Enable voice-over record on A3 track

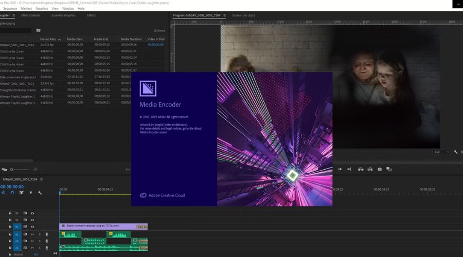(x=47, y=248)
